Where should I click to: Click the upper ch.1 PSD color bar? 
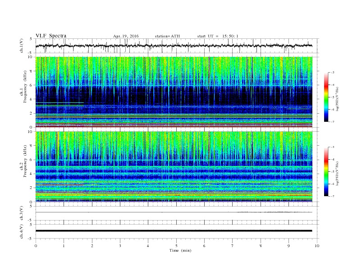coord(326,97)
